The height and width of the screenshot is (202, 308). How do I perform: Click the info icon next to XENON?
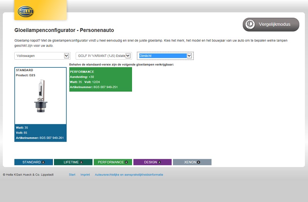[x=198, y=162]
